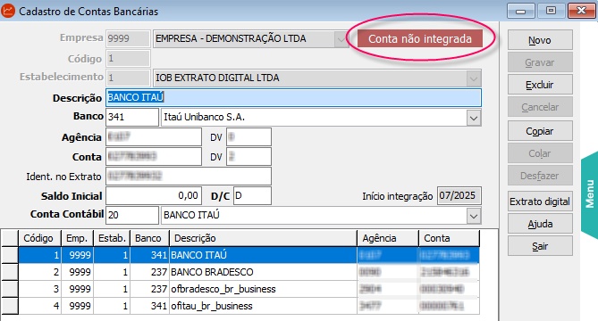This screenshot has width=598, height=321.
Task: Select the ofitau_br_business row
Action: pos(248,306)
